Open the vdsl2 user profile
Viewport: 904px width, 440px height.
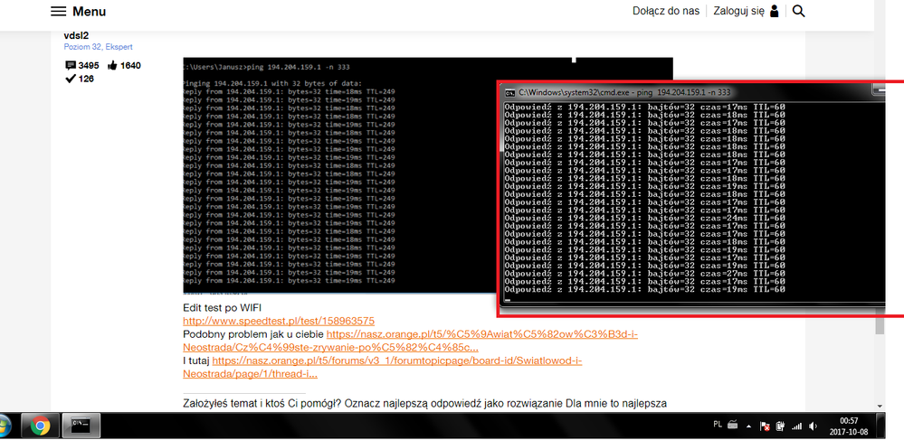click(x=76, y=36)
